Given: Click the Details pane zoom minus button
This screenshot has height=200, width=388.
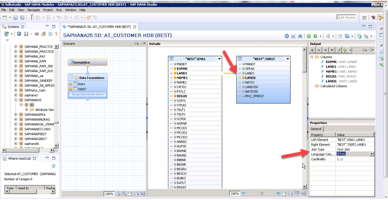Looking at the screenshot, I should (243, 193).
